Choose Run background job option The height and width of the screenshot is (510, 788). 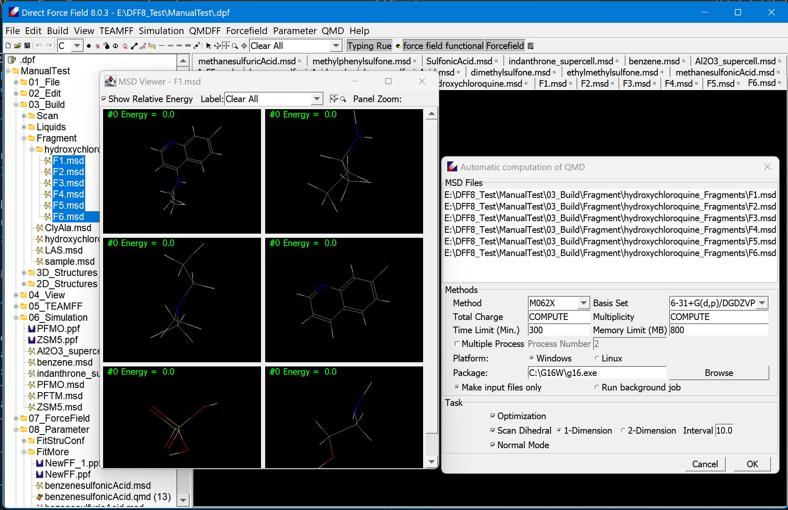[x=597, y=387]
